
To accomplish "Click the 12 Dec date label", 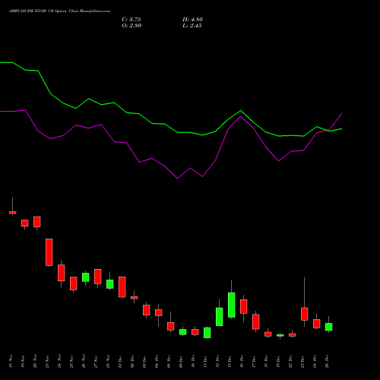I will coord(217,361).
